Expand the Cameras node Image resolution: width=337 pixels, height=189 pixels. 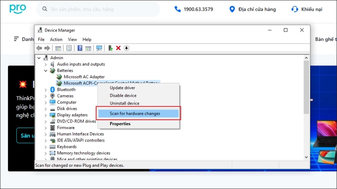(x=45, y=96)
